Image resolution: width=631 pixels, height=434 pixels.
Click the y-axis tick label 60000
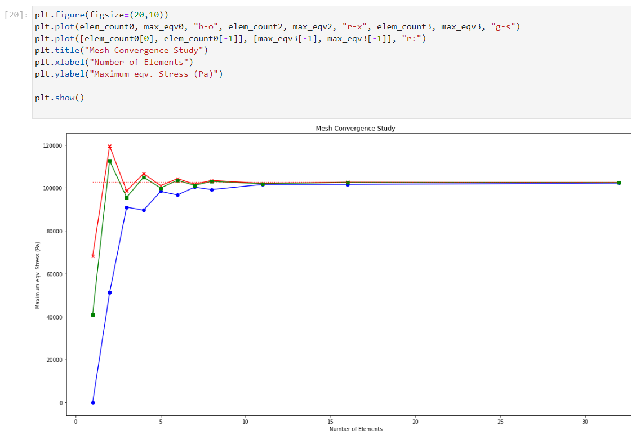coord(54,274)
